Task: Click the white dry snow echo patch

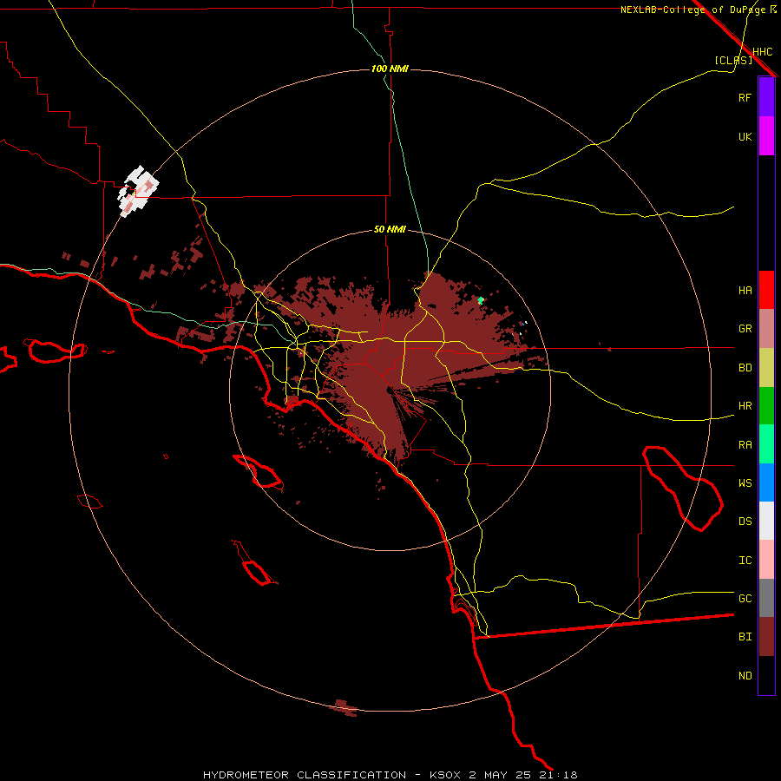Action: point(138,191)
